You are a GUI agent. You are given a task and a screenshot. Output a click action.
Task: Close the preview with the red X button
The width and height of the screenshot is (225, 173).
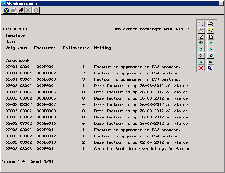(x=201, y=68)
